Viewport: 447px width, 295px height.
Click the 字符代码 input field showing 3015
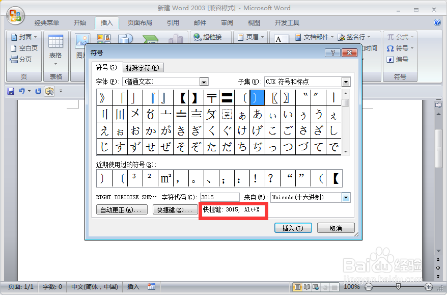pyautogui.click(x=219, y=197)
